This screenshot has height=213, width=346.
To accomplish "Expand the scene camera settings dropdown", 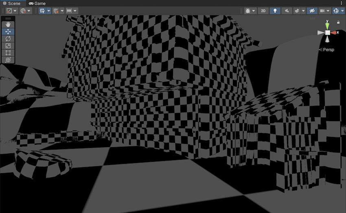I will [x=328, y=11].
